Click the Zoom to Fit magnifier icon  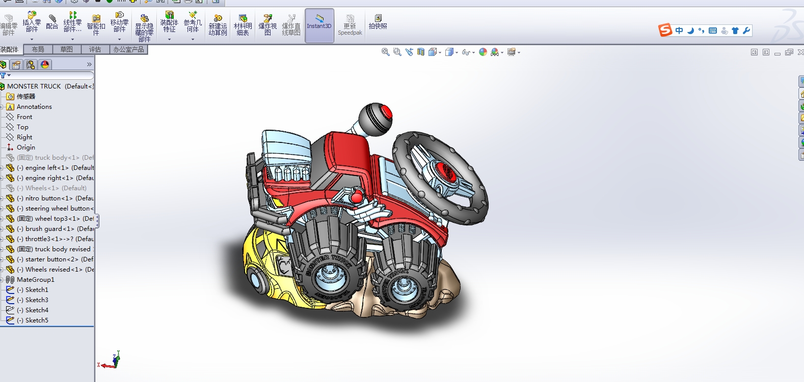386,52
